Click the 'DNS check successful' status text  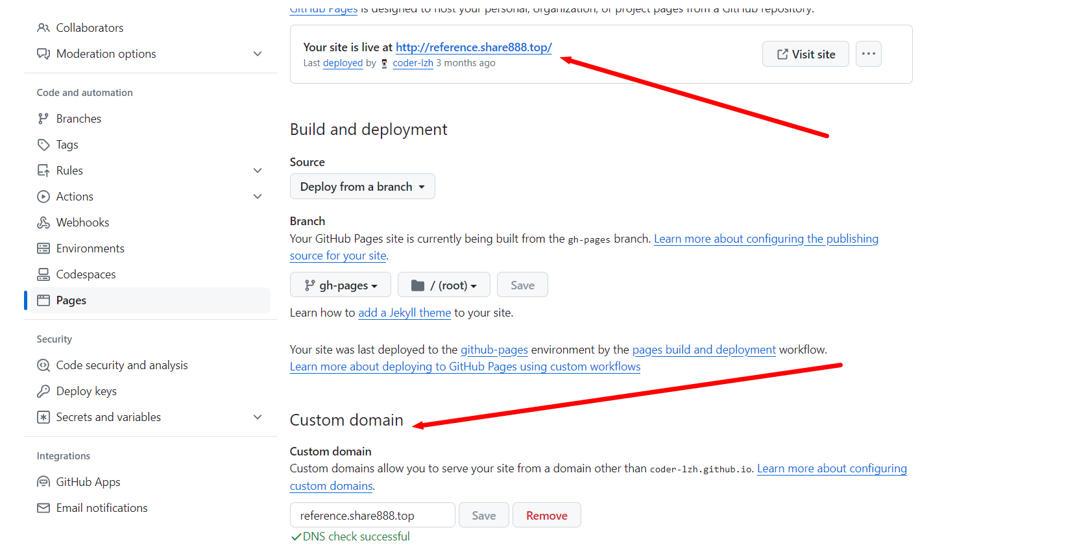coord(356,537)
